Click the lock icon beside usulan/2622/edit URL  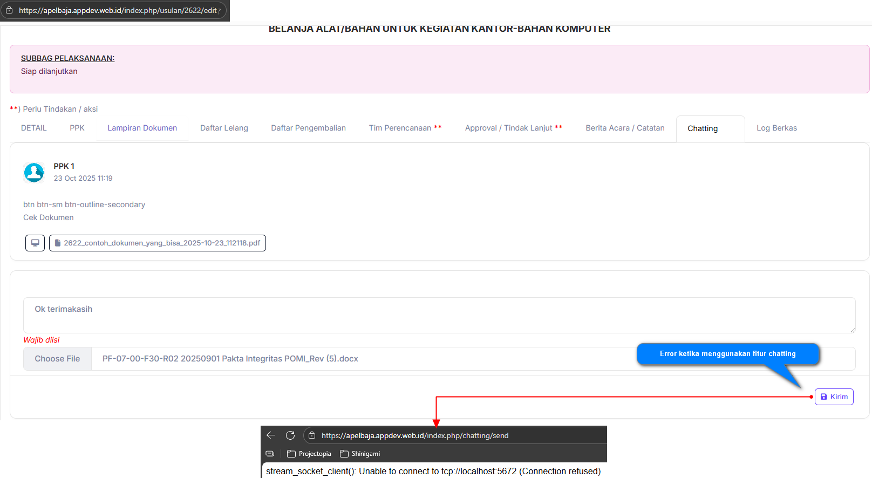[9, 10]
